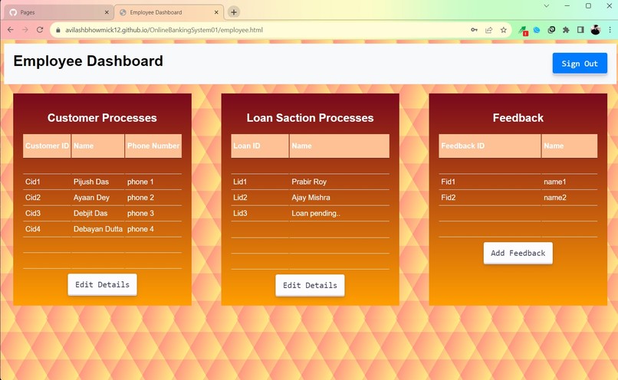Click the Customer ID column header
618x380 pixels.
pyautogui.click(x=47, y=146)
